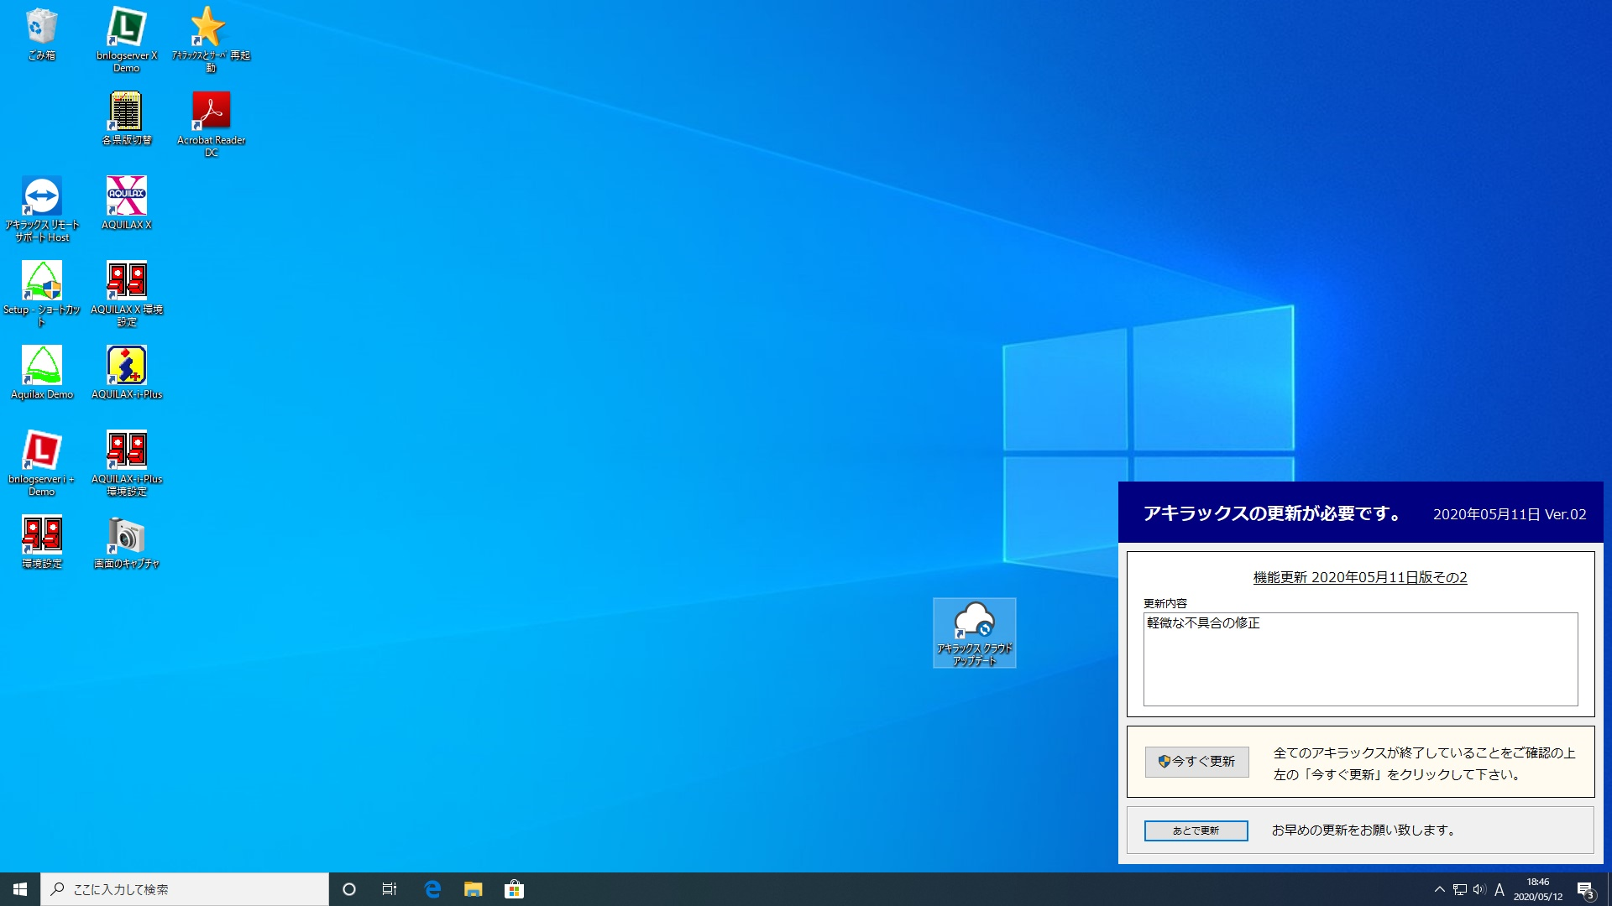Select the 画面のキャプチャ camera icon
The width and height of the screenshot is (1612, 906).
pyautogui.click(x=126, y=536)
